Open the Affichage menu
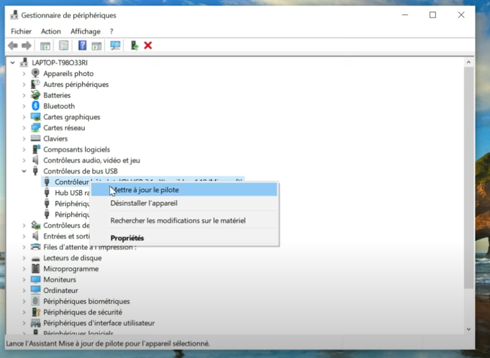Image resolution: width=490 pixels, height=358 pixels. point(85,31)
